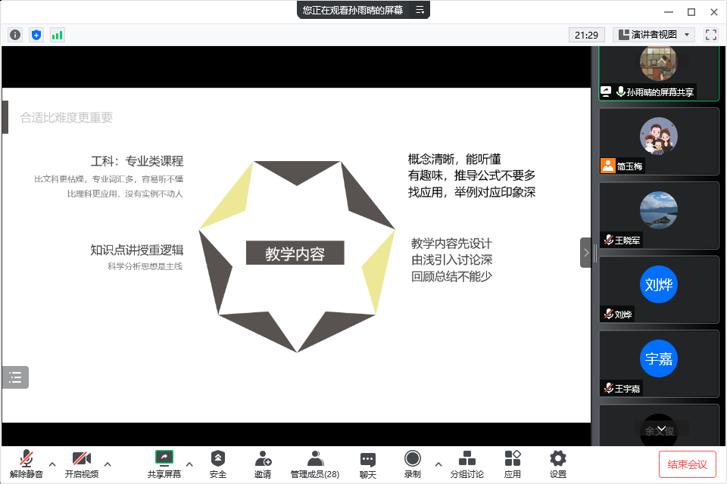Open the 邀请 invite dialog

pyautogui.click(x=263, y=464)
